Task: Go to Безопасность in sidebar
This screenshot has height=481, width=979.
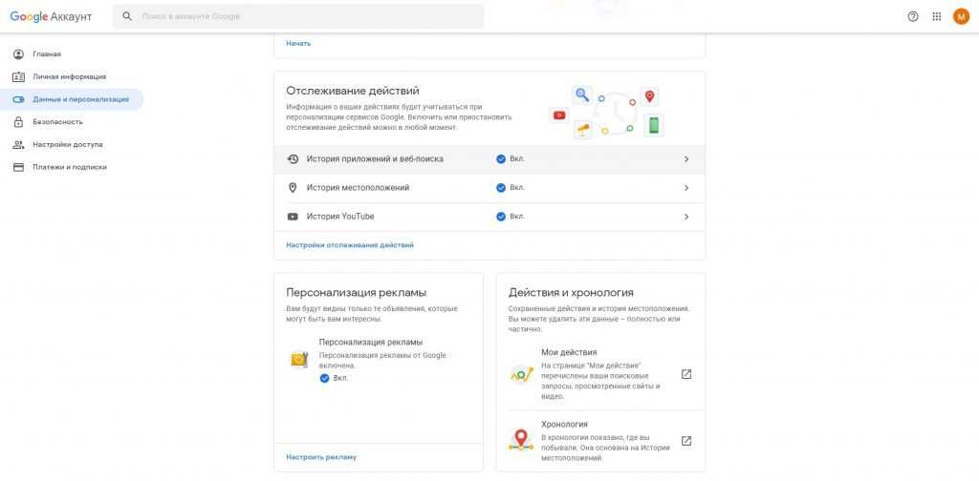Action: pos(57,122)
